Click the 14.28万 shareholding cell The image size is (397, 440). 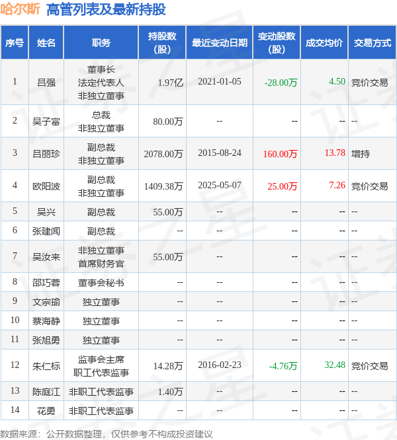point(168,366)
